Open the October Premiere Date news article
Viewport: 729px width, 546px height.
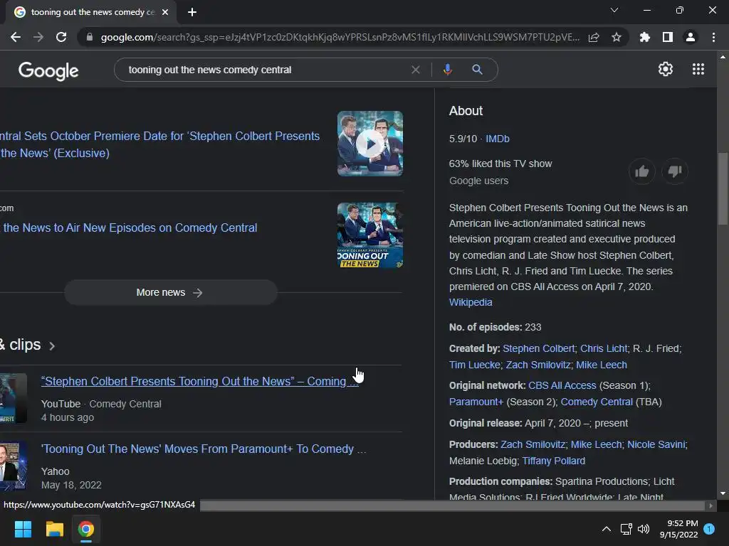(x=160, y=144)
